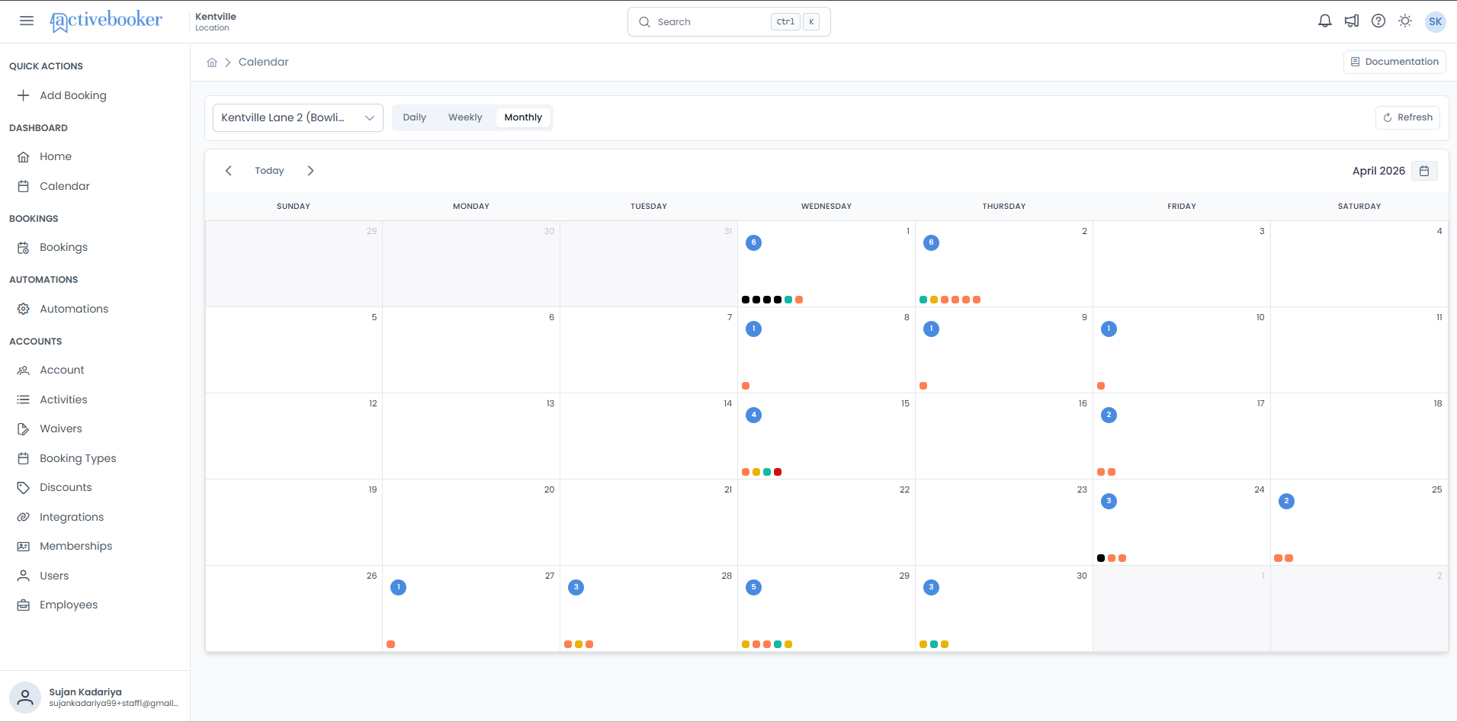Screen dimensions: 1457x722
Task: Click the Activebooker logo
Action: [x=106, y=21]
